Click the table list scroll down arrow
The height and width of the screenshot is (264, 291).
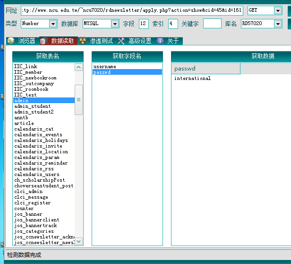coord(79,241)
